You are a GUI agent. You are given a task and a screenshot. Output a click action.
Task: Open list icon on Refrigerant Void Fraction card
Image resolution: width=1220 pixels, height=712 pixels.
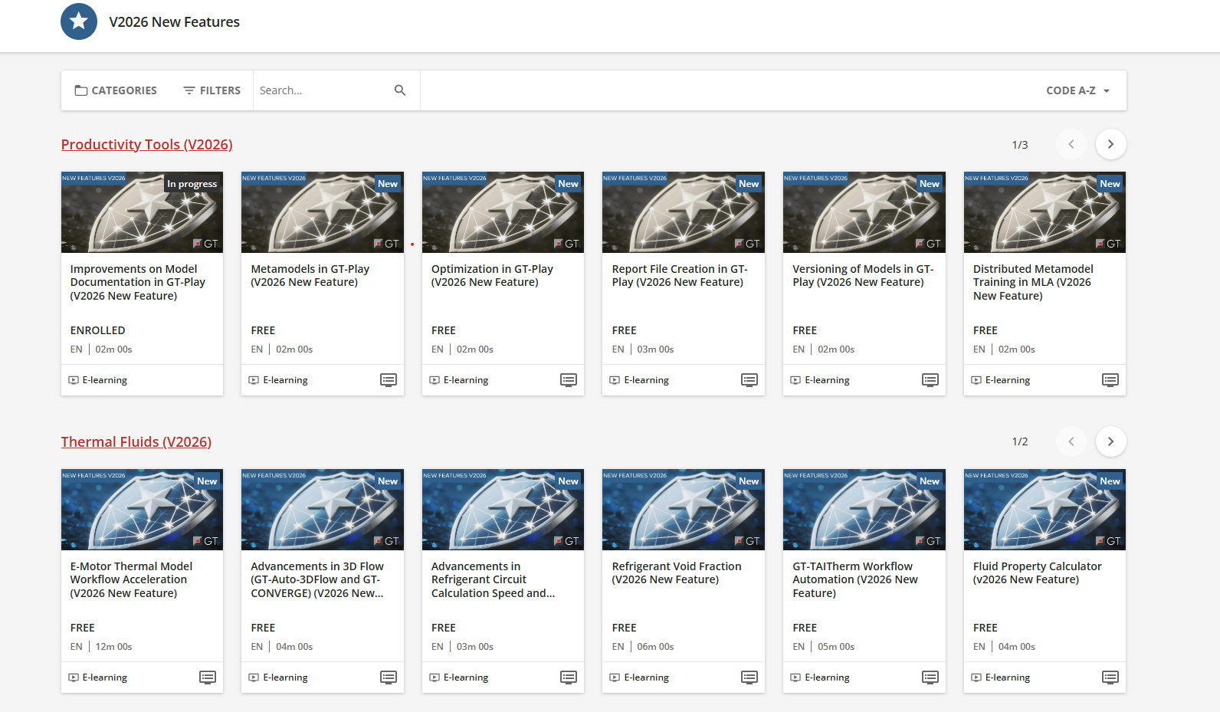click(x=749, y=678)
